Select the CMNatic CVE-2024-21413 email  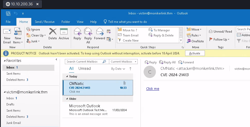point(98,87)
